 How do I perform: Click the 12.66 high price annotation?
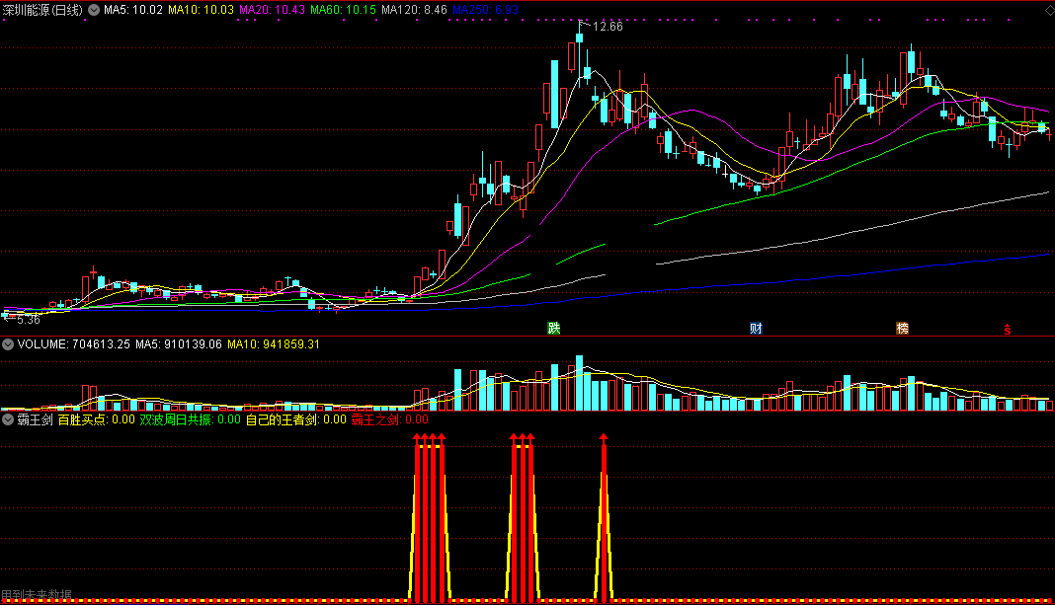pyautogui.click(x=608, y=27)
